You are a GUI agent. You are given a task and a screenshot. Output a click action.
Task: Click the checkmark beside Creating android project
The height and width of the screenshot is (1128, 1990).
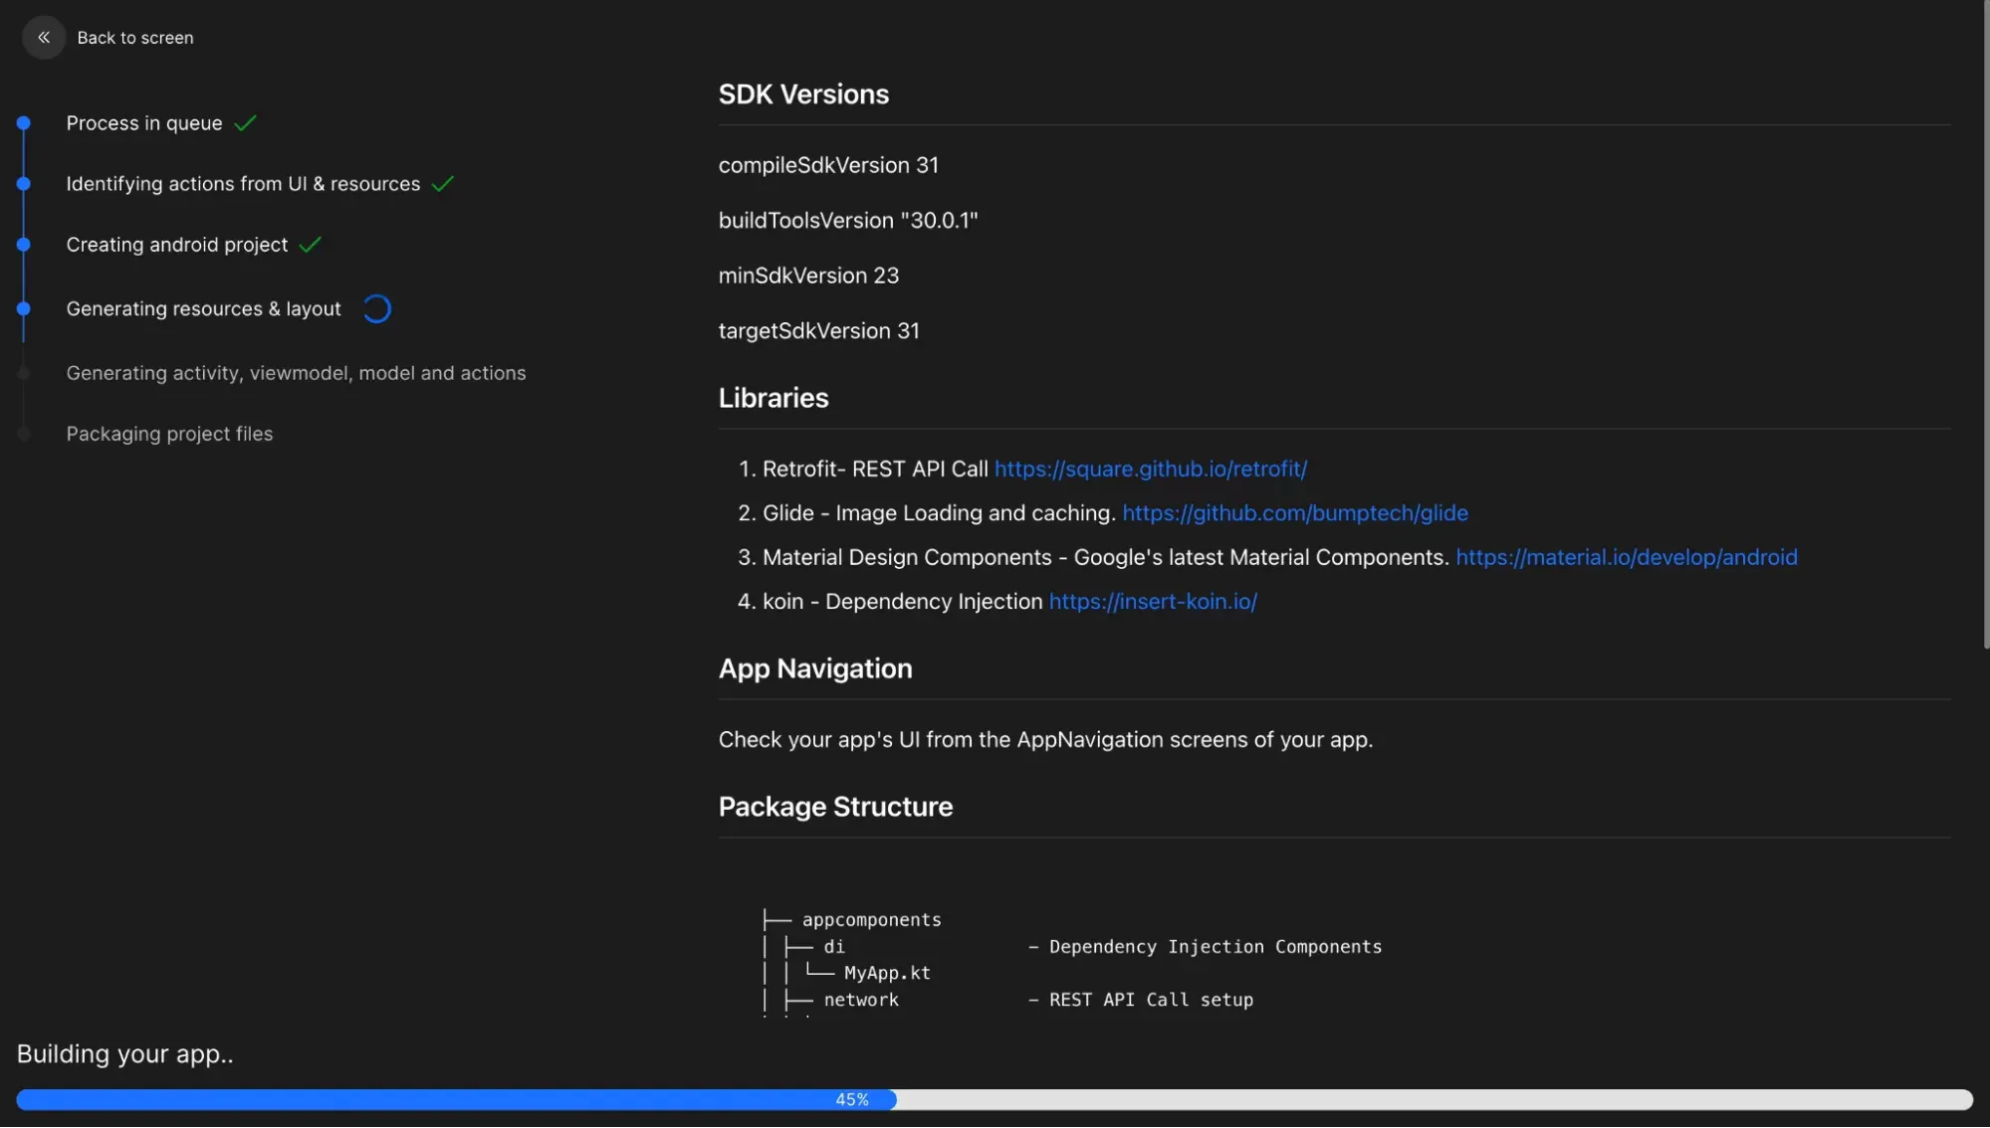click(311, 245)
